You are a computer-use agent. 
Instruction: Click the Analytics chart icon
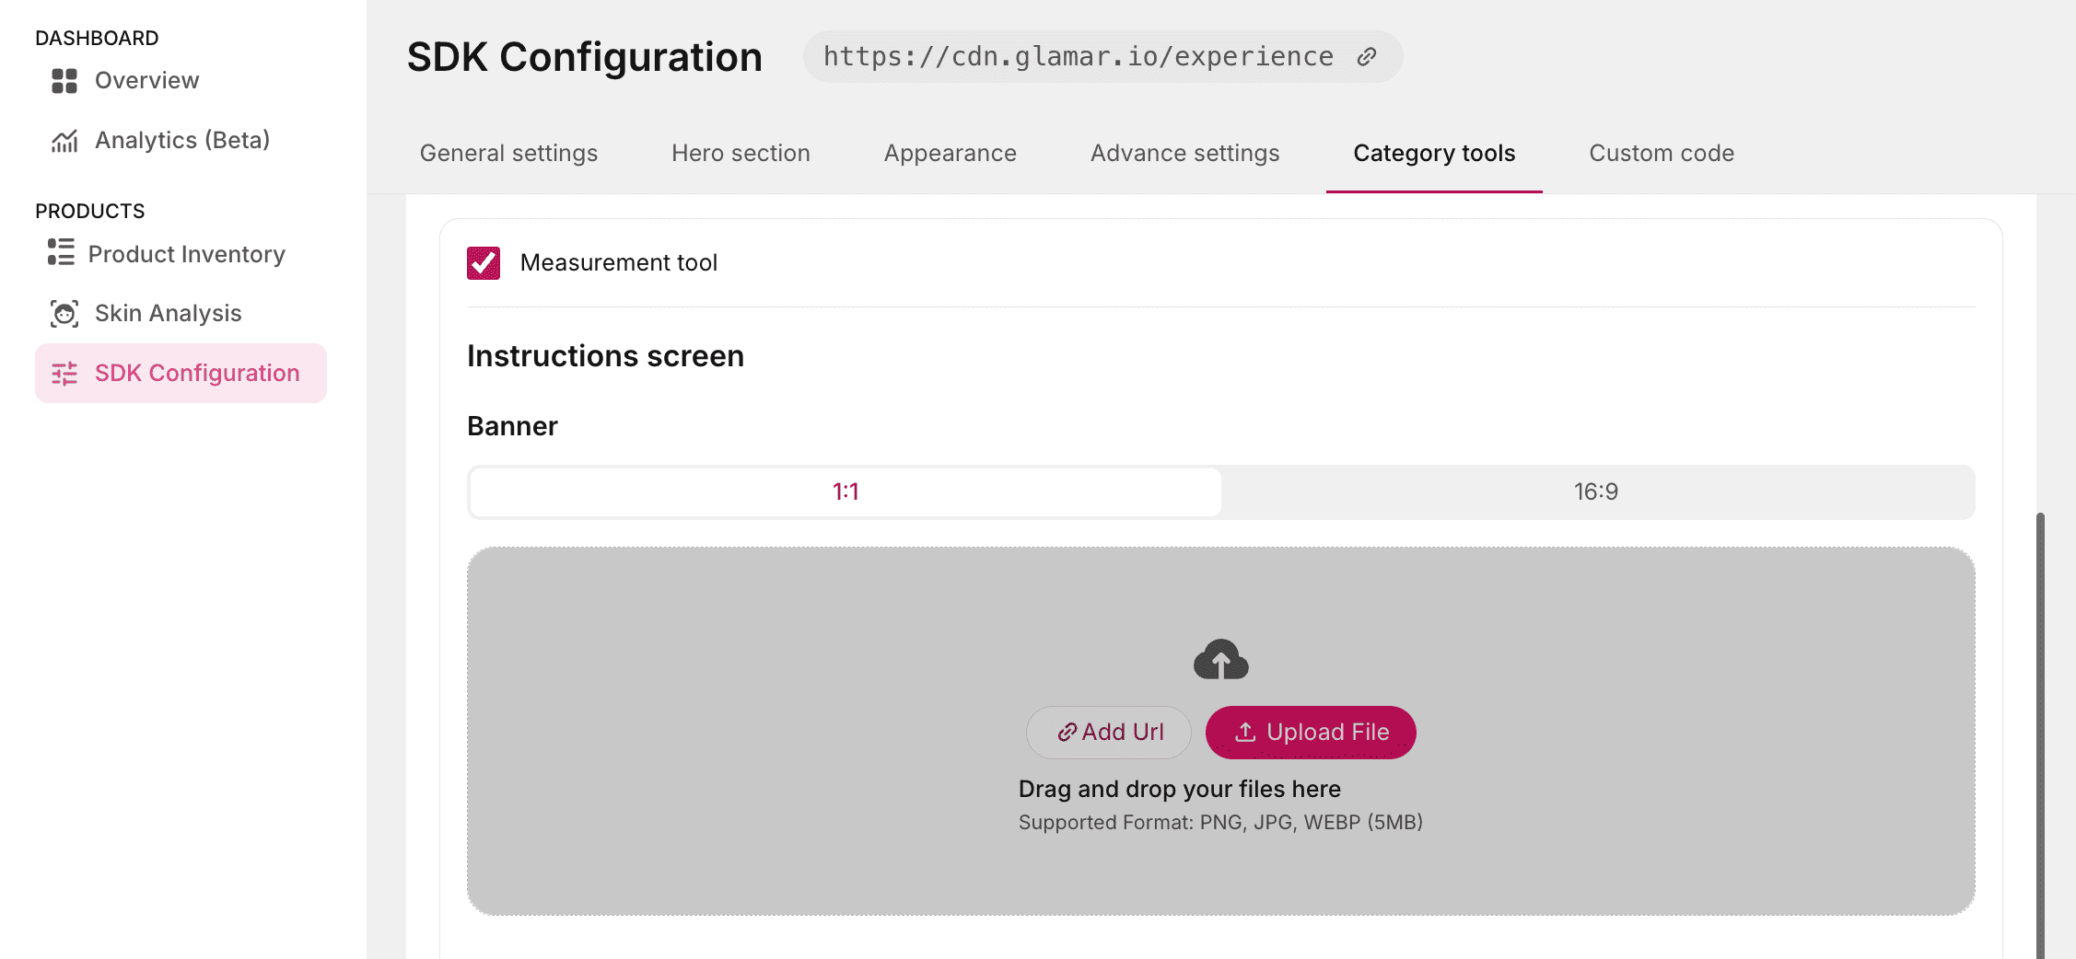coord(64,141)
